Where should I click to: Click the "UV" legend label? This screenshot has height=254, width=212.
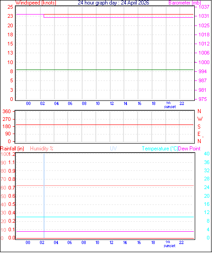click(x=113, y=149)
